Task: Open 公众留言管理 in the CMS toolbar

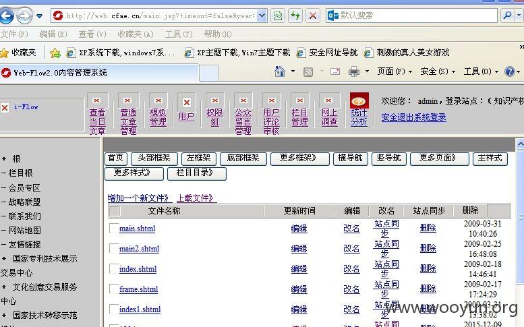Action: (243, 114)
